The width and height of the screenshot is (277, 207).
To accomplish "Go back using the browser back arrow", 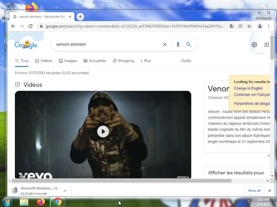I will coord(13,26).
